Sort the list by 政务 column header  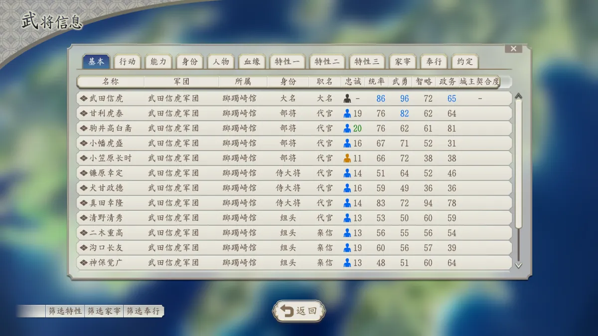click(447, 82)
